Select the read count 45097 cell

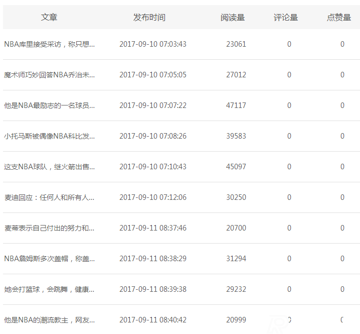point(236,167)
